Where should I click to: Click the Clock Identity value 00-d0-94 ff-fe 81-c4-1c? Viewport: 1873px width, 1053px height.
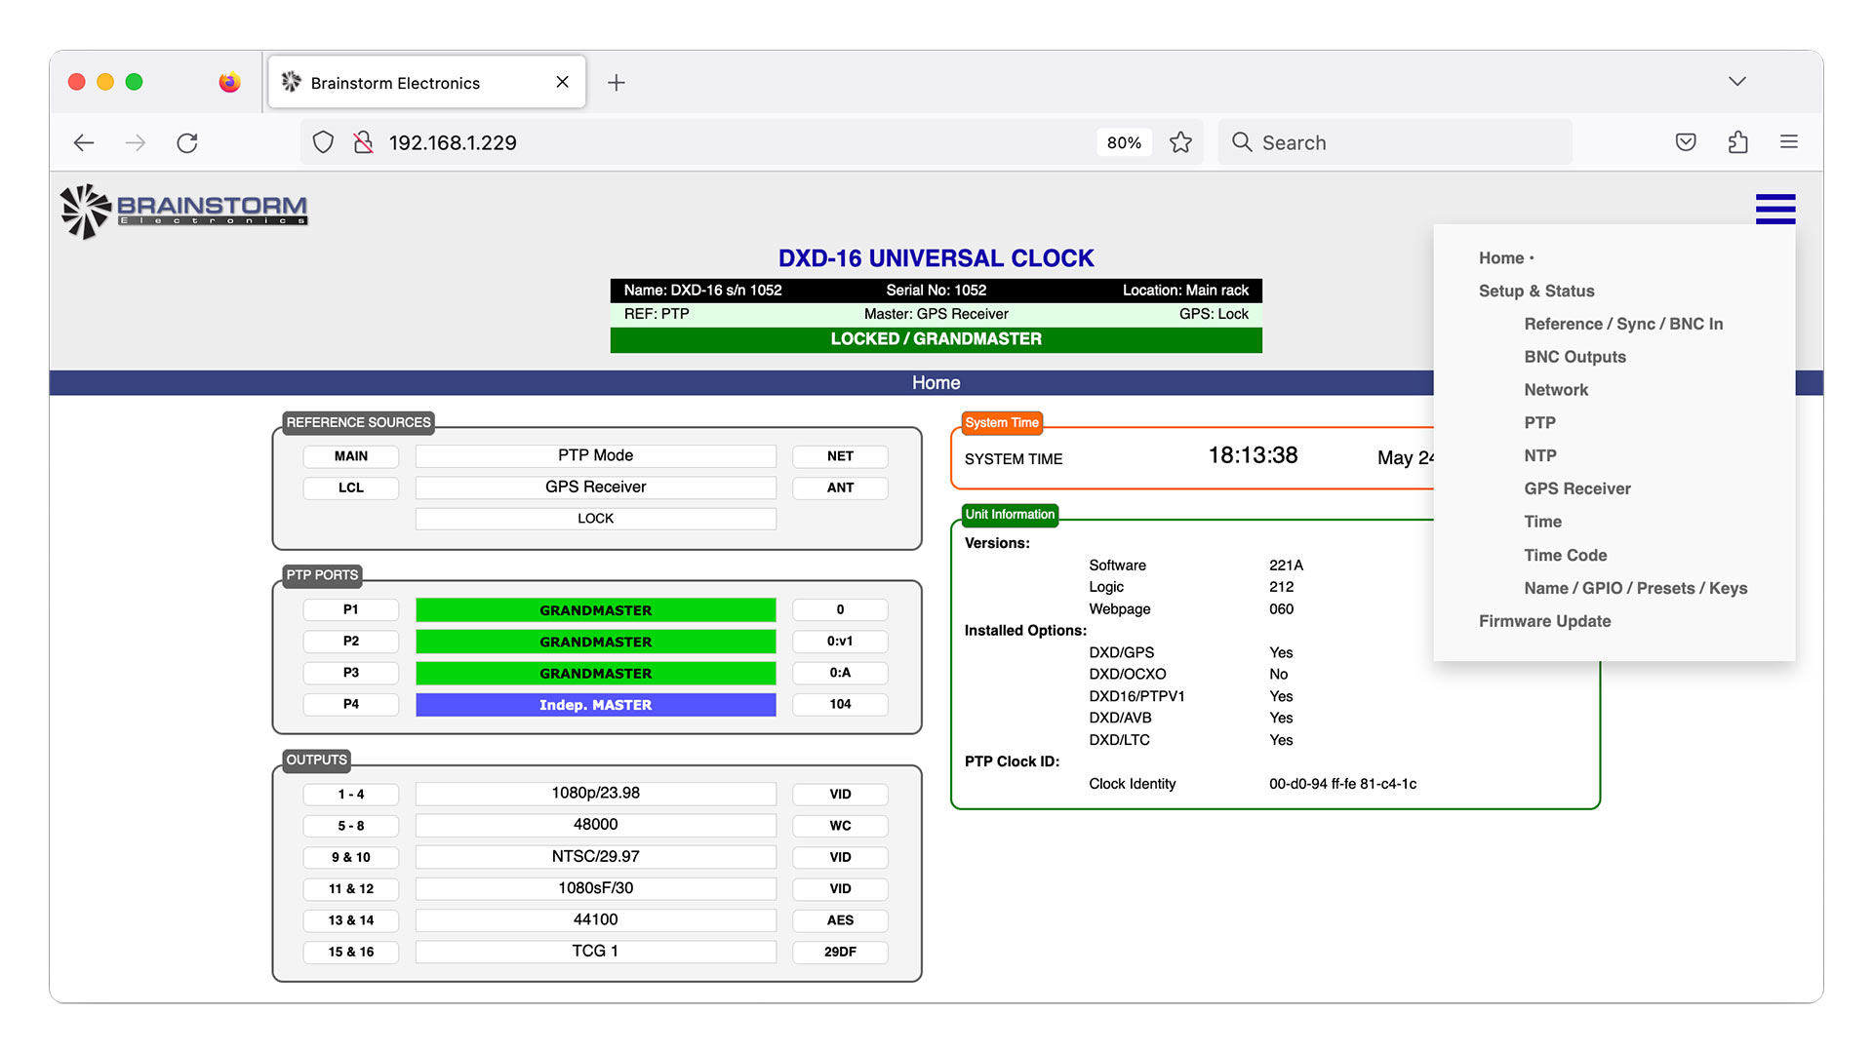[1342, 784]
